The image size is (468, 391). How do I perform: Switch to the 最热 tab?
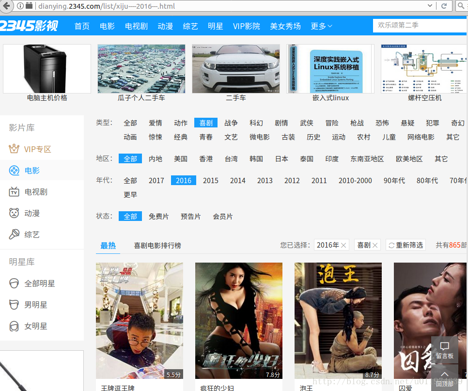click(x=108, y=246)
